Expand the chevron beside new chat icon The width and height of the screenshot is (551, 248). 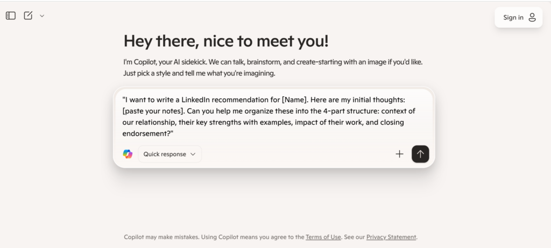coord(42,16)
